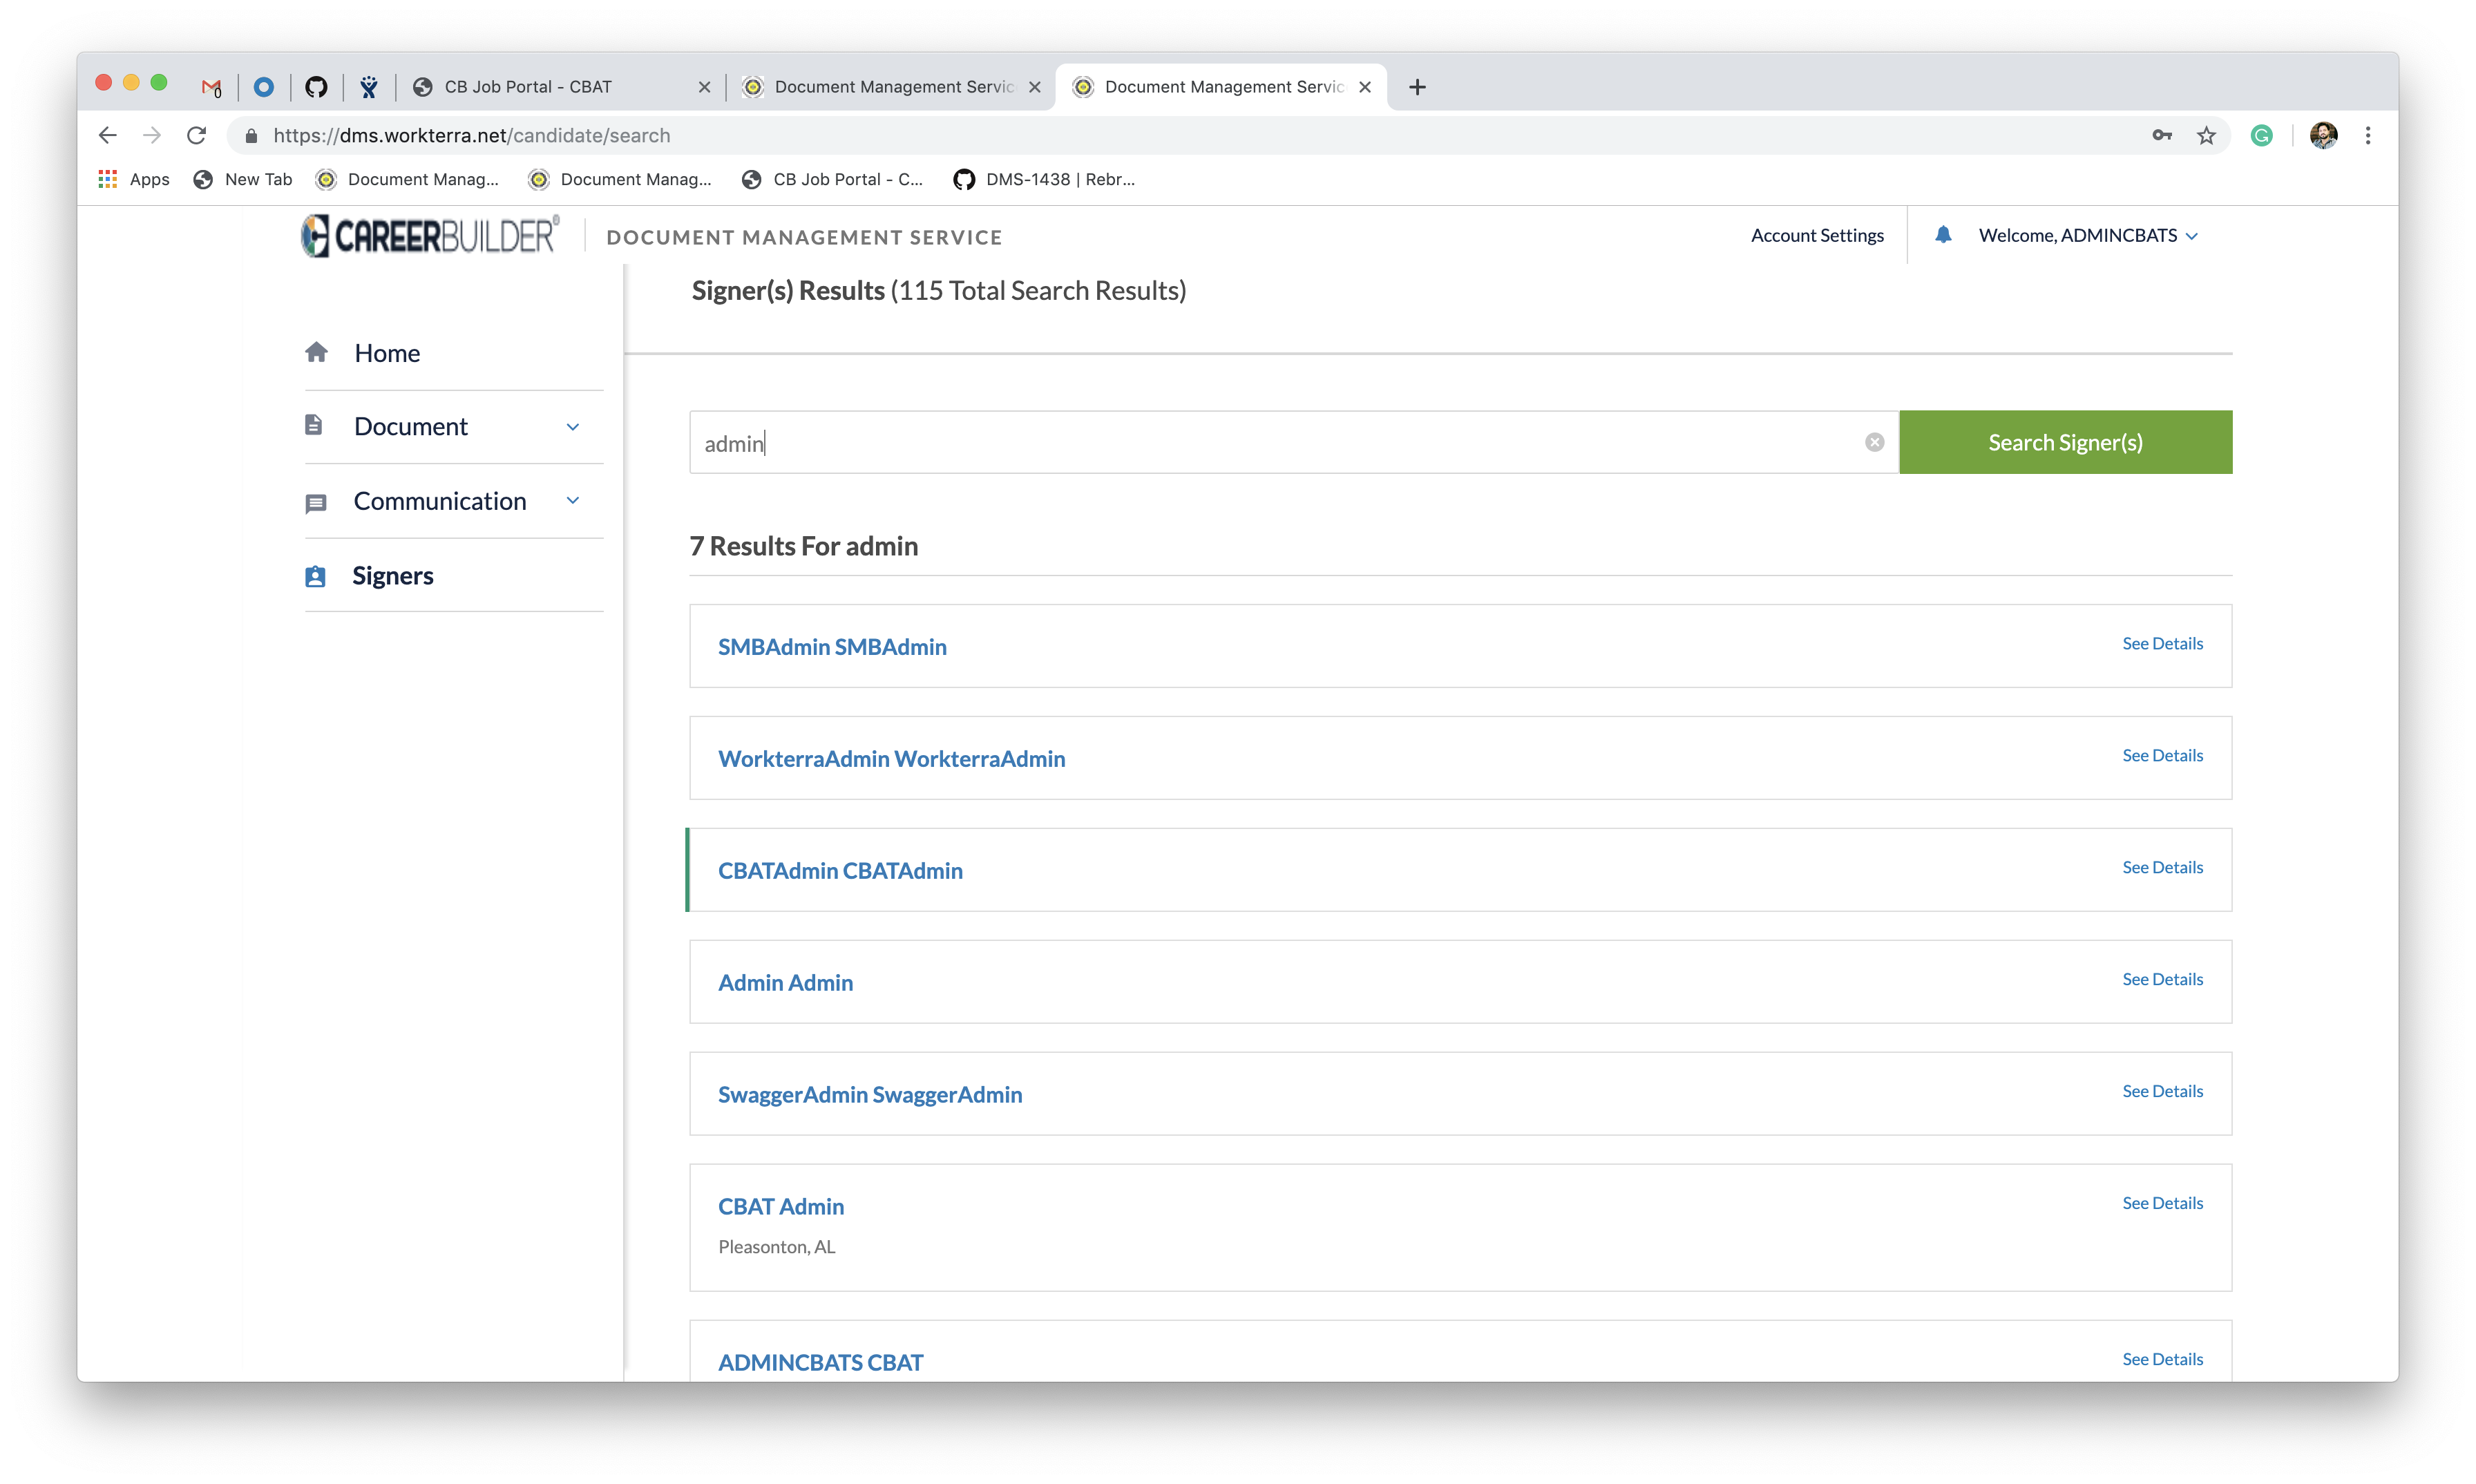Screen dimensions: 2476x1484
Task: Click the notification bell icon
Action: [x=1942, y=235]
